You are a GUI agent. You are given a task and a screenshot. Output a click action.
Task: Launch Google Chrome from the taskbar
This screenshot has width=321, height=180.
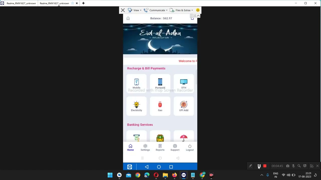[x=138, y=175]
